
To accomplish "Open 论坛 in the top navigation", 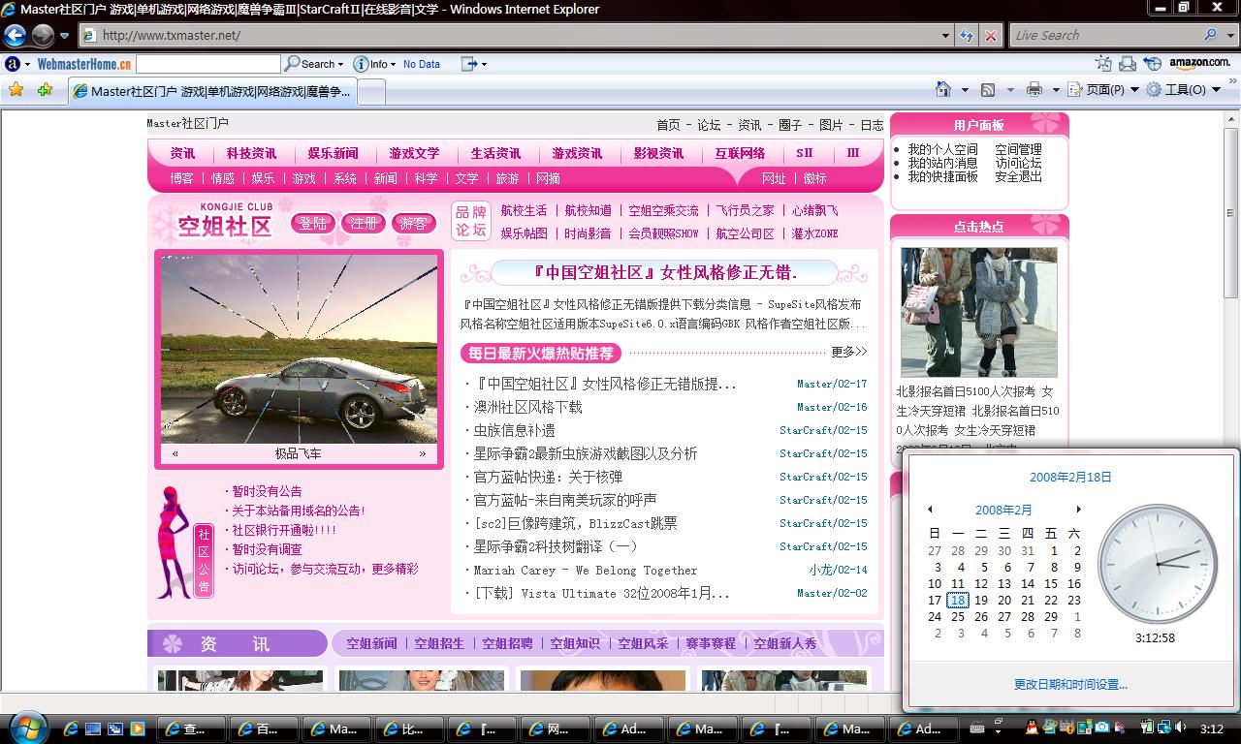I will click(709, 125).
